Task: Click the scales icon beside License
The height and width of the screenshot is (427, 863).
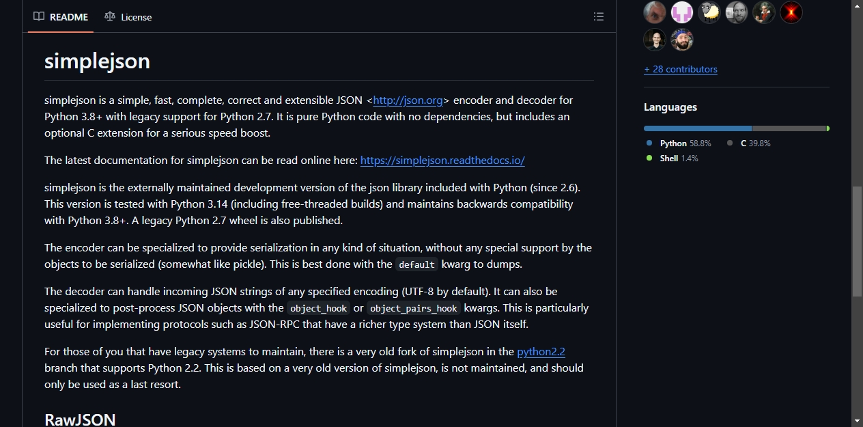Action: pyautogui.click(x=110, y=16)
